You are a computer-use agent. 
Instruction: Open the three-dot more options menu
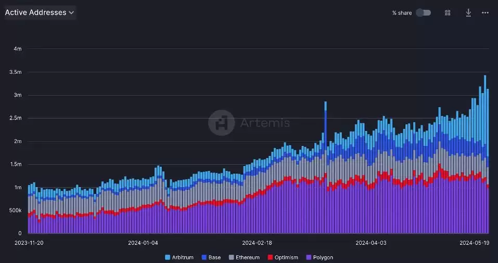coord(485,12)
